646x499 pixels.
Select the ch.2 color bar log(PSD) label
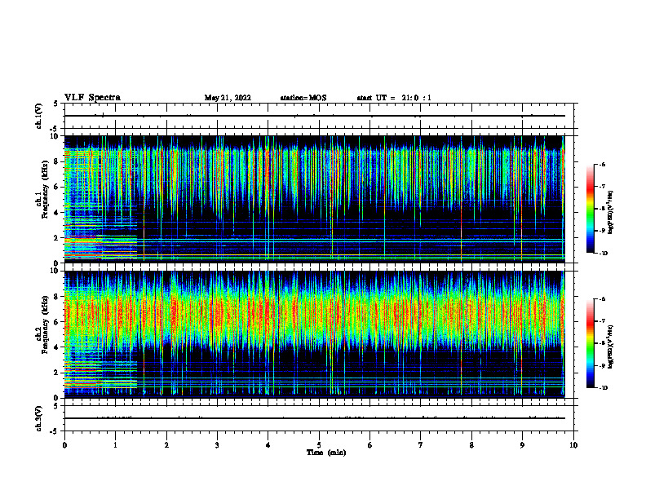(x=612, y=347)
